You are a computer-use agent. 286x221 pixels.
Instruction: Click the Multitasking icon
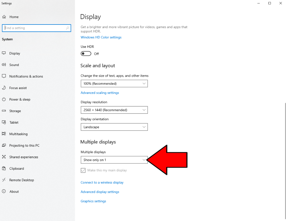[4, 134]
